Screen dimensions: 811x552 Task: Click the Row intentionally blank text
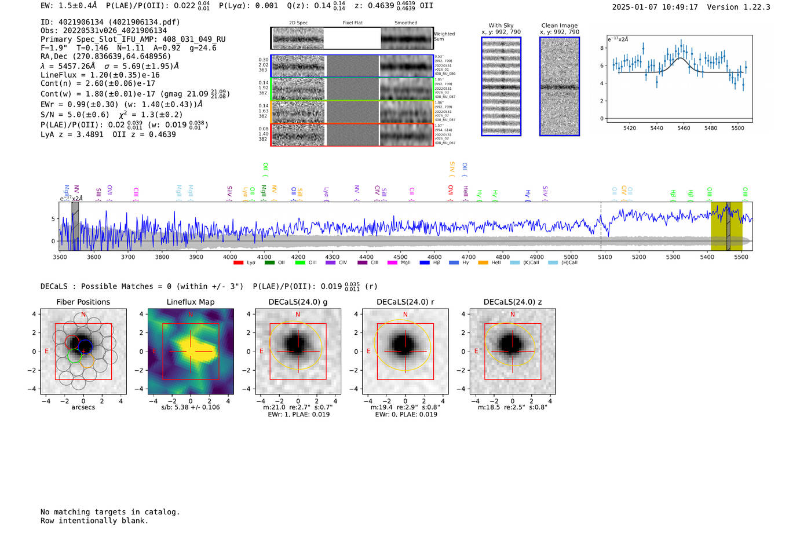pyautogui.click(x=94, y=521)
